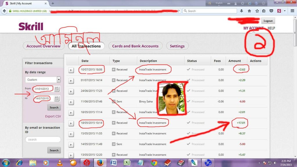The image size is (297, 167).
Task: Click the Skrill S extension icon in toolbar
Action: 279,11
